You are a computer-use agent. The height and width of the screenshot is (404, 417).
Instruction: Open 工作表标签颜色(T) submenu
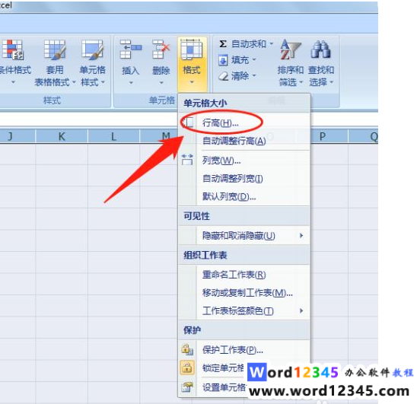tap(244, 311)
